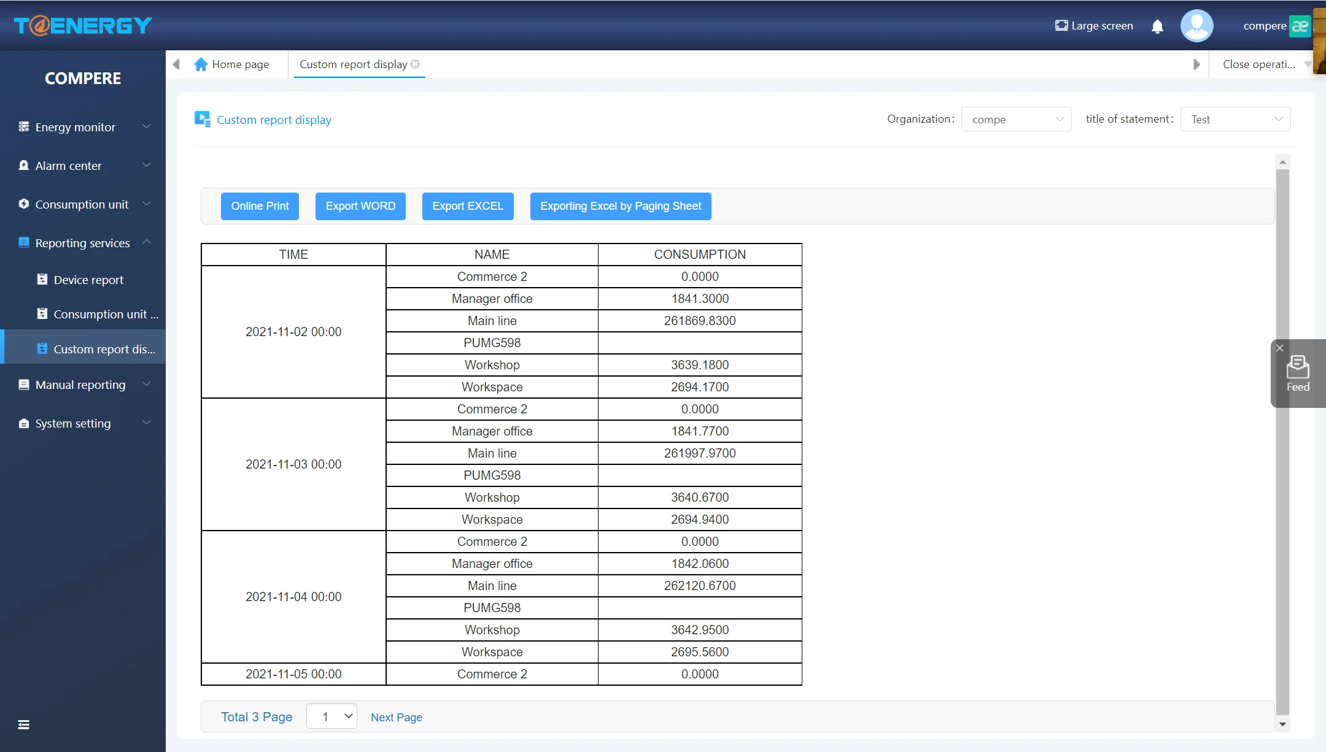Image resolution: width=1326 pixels, height=752 pixels.
Task: Collapse the Reporting services menu
Action: pos(83,243)
